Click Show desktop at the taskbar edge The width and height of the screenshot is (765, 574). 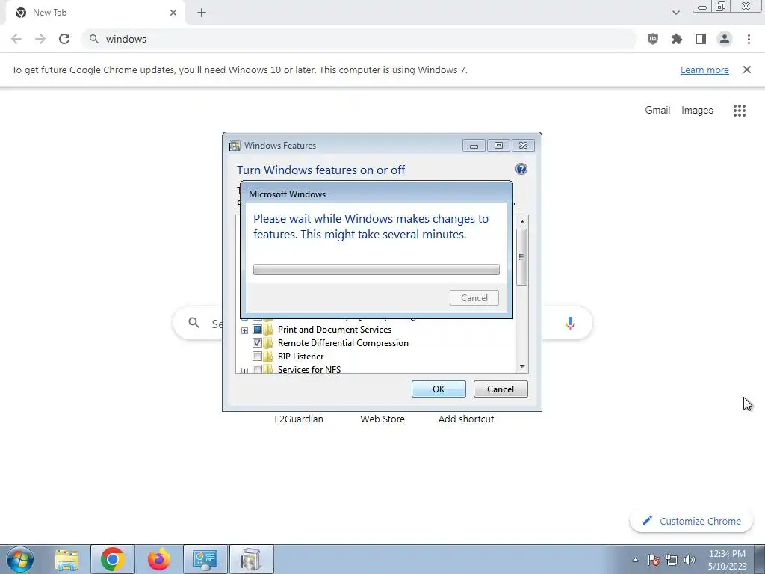760,559
